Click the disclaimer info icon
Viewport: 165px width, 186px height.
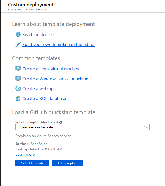[61, 122]
